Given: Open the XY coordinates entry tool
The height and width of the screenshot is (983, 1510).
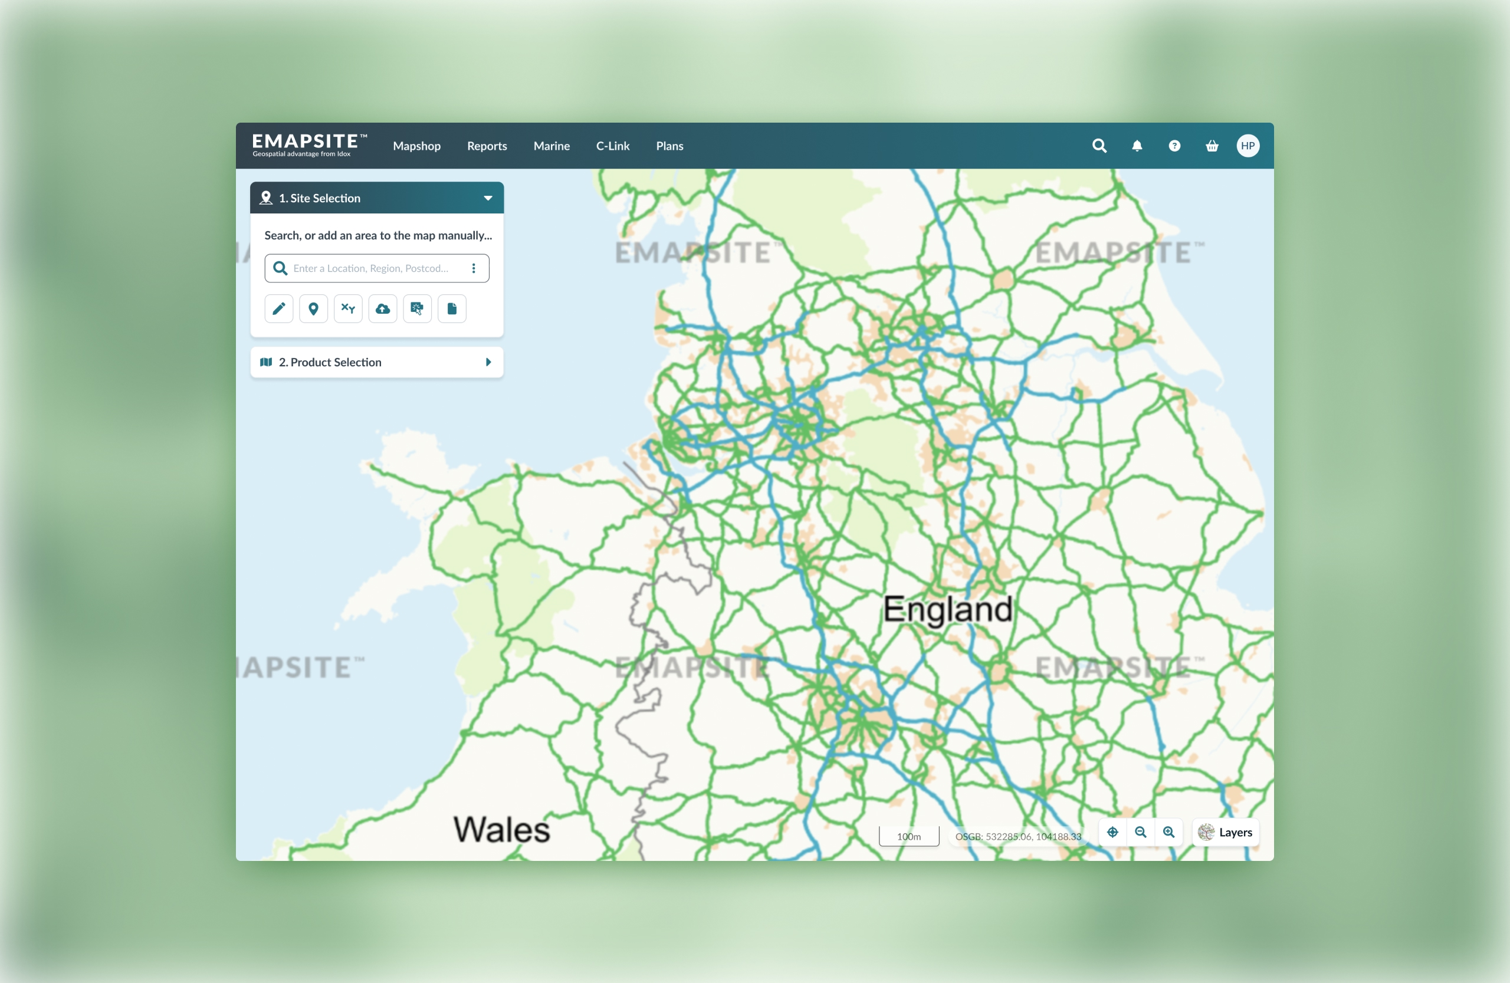Looking at the screenshot, I should pos(347,309).
